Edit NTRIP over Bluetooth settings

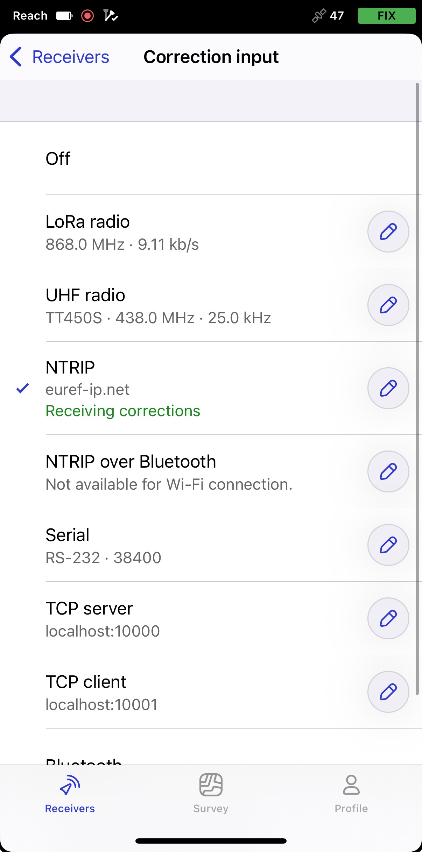pos(388,471)
